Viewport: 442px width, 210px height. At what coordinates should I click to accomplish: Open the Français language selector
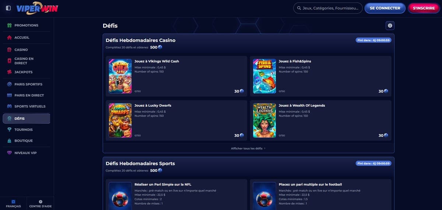click(x=14, y=204)
